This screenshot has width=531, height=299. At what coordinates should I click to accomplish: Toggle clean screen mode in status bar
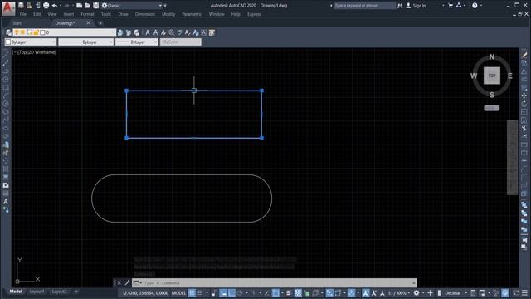click(x=516, y=293)
